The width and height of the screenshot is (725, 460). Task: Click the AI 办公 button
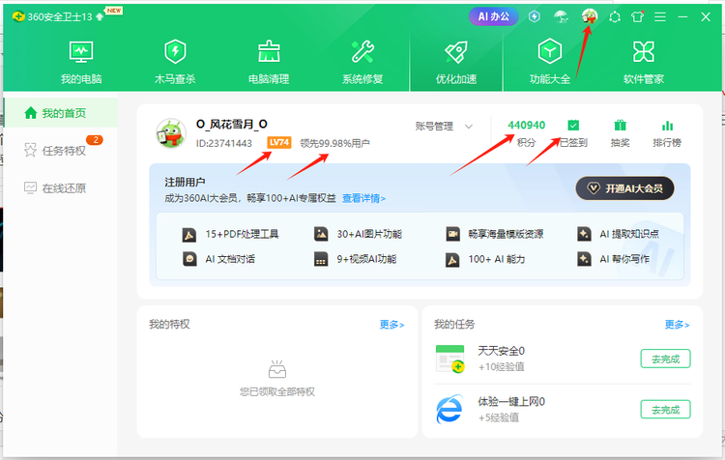coord(493,16)
